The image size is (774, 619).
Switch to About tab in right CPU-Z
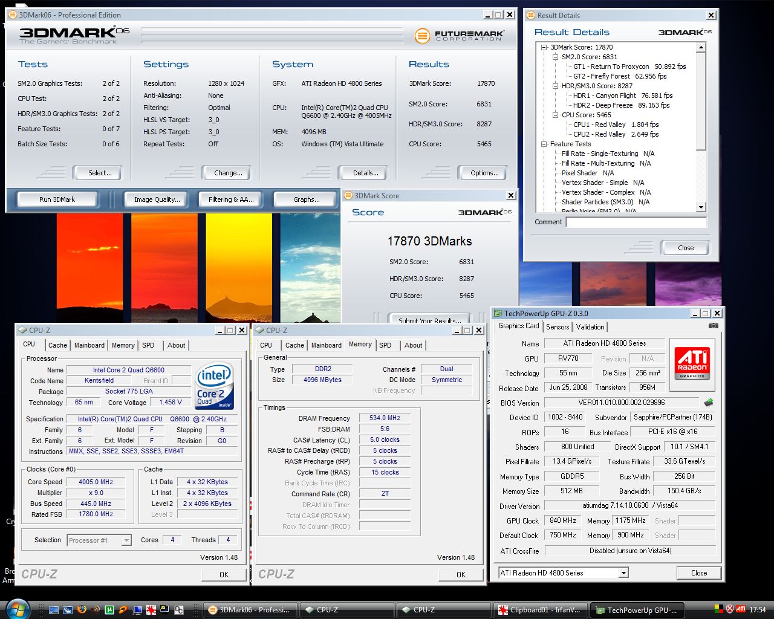[414, 345]
